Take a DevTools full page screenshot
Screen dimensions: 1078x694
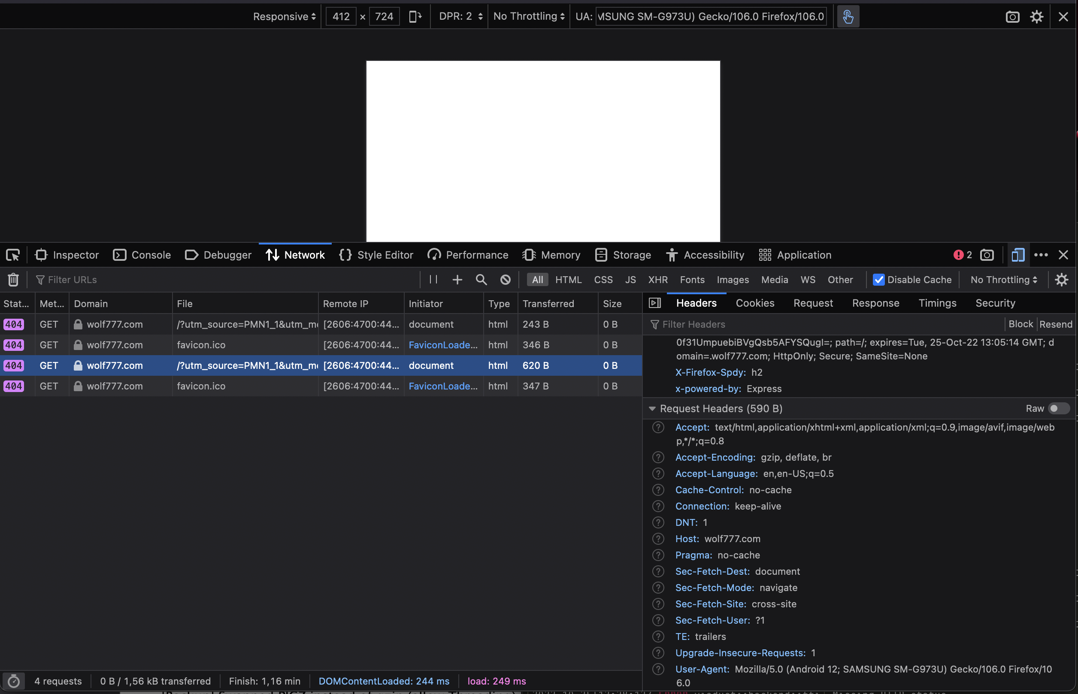(987, 255)
